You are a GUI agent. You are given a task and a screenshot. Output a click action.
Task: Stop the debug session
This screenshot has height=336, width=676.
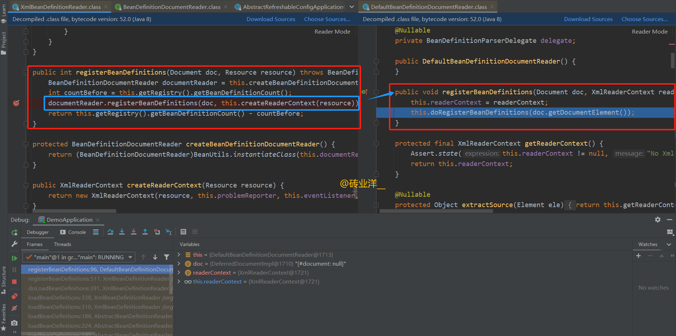point(14,282)
